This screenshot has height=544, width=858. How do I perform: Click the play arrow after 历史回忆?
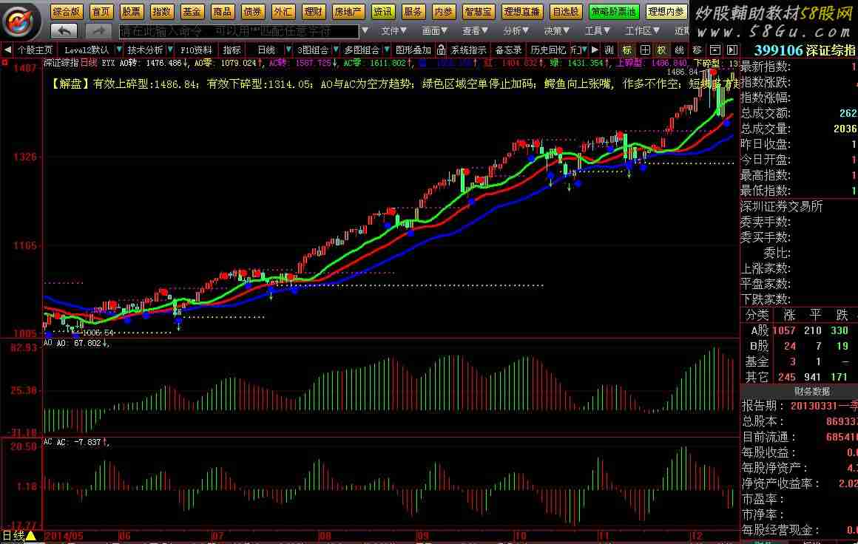[595, 50]
